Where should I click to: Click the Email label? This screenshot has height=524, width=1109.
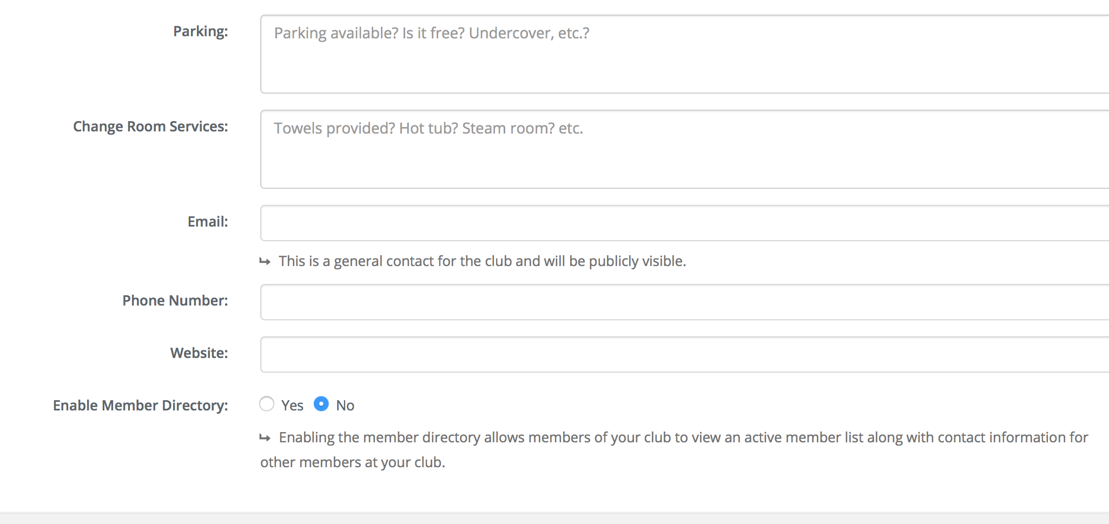208,222
